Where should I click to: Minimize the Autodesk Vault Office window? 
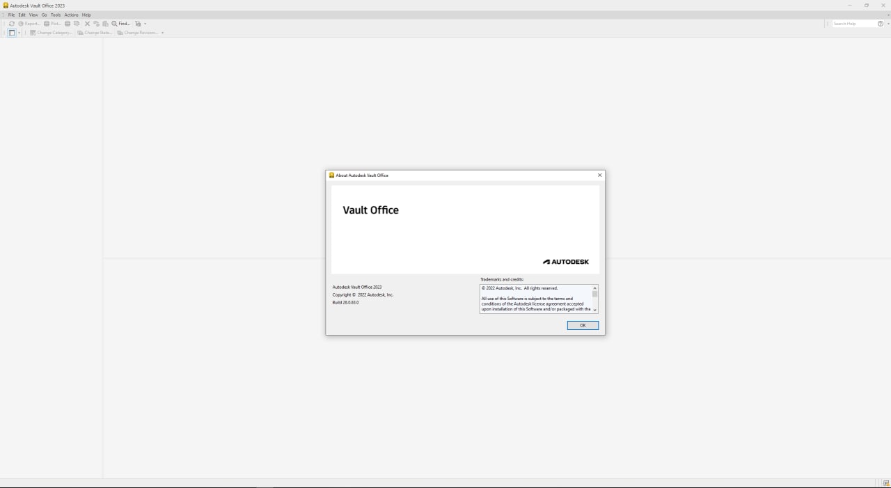tap(849, 5)
